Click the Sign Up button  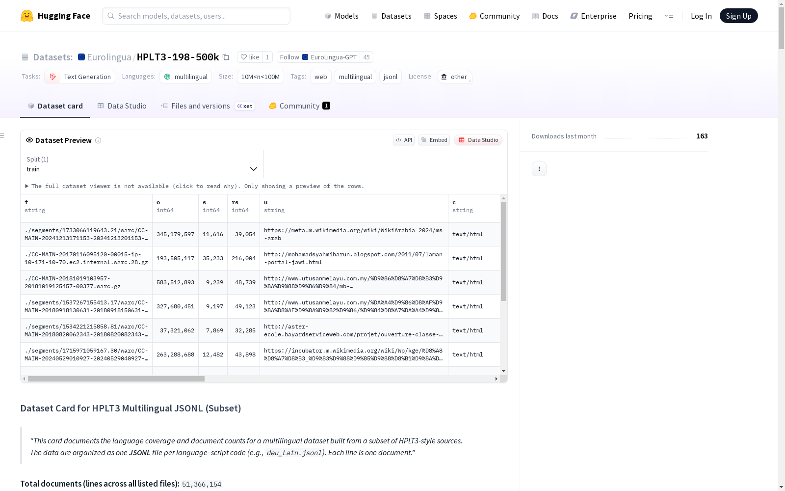click(738, 16)
